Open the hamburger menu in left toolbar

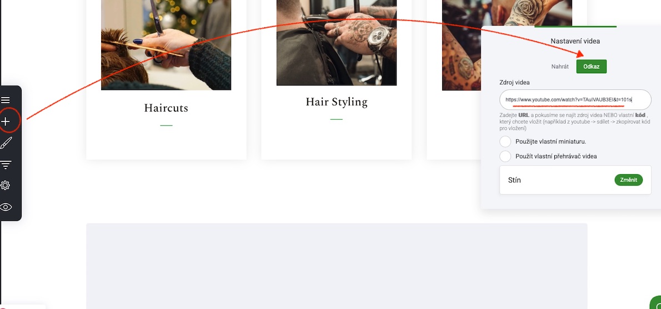5,100
